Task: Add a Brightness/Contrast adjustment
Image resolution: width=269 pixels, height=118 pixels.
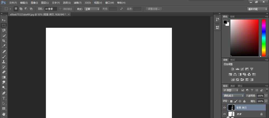Action: tap(232, 69)
